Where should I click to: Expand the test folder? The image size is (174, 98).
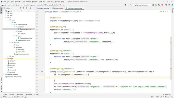(8, 56)
